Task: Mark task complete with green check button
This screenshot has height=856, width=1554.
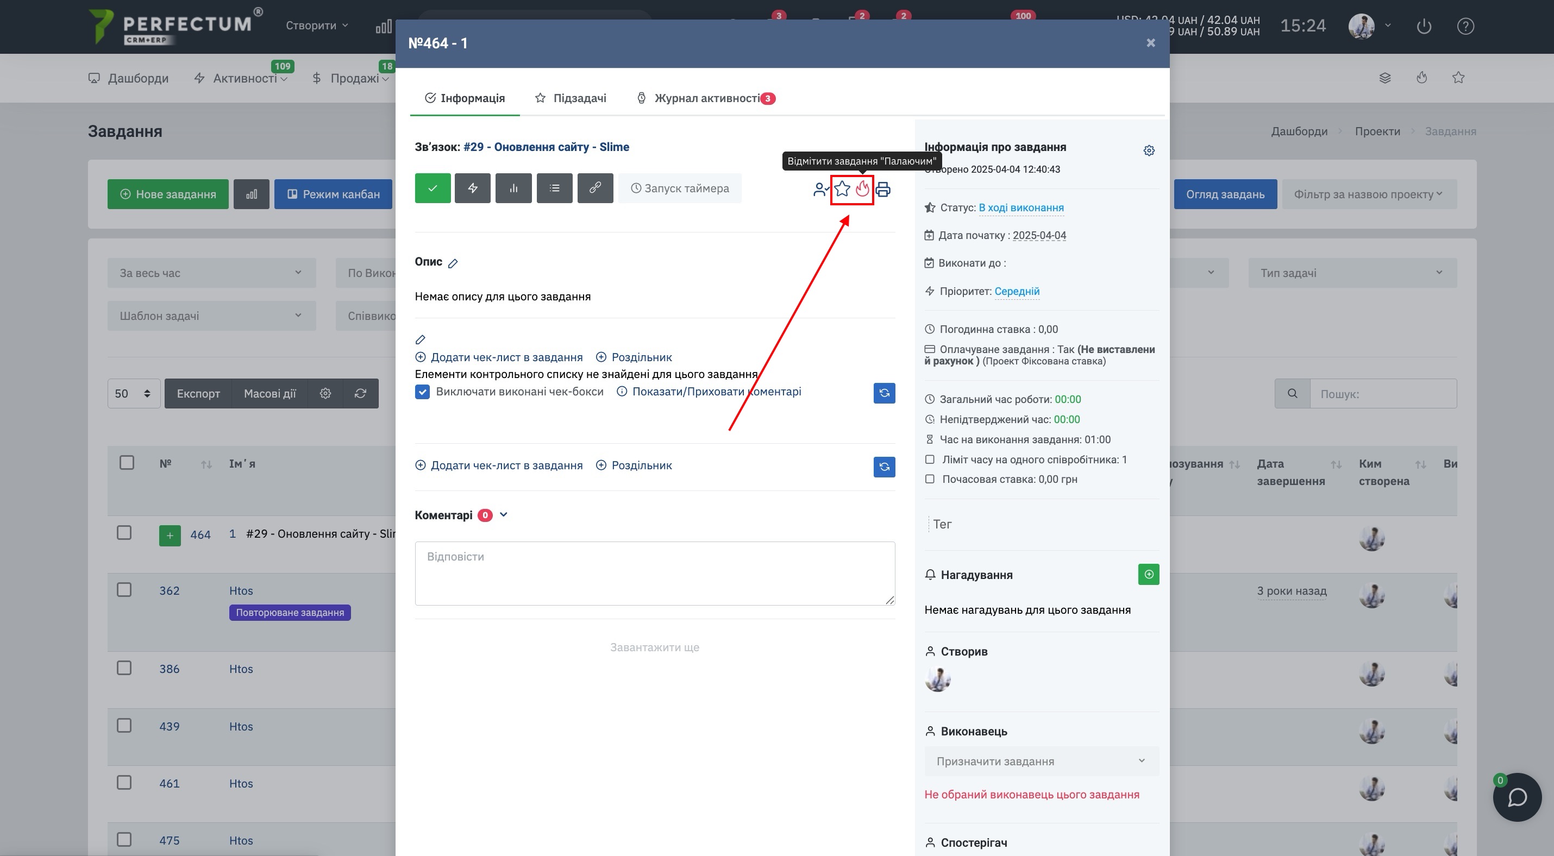Action: coord(433,188)
